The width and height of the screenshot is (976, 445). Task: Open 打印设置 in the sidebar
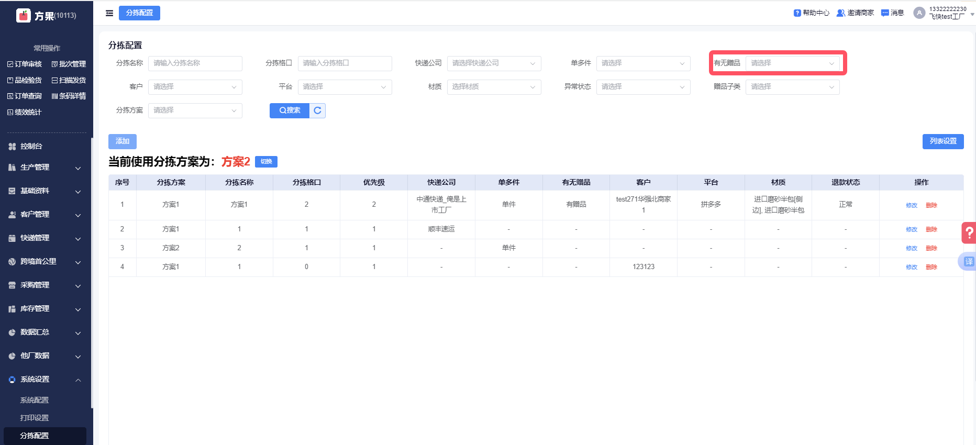point(35,418)
